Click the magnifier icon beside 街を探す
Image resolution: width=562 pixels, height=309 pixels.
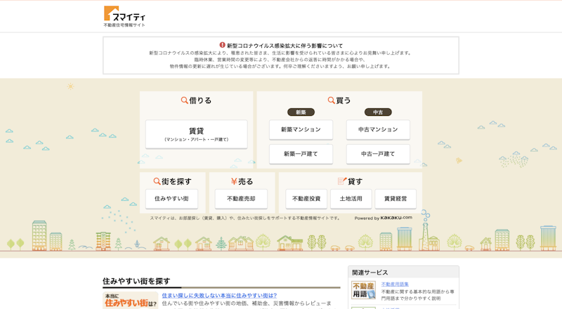point(157,181)
